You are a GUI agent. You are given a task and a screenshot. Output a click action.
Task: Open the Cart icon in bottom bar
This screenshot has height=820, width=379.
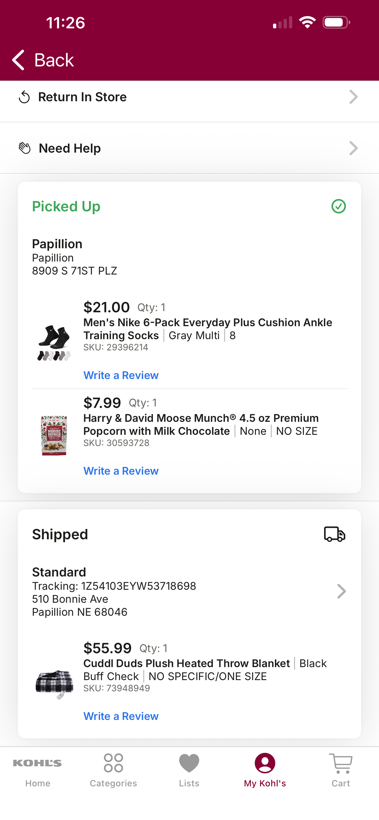(341, 763)
